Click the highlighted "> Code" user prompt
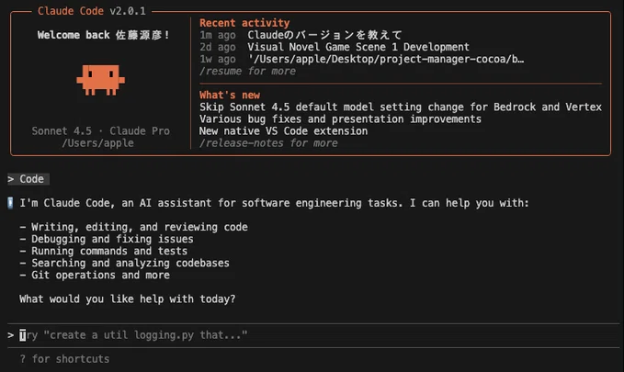This screenshot has height=372, width=624. (x=28, y=179)
